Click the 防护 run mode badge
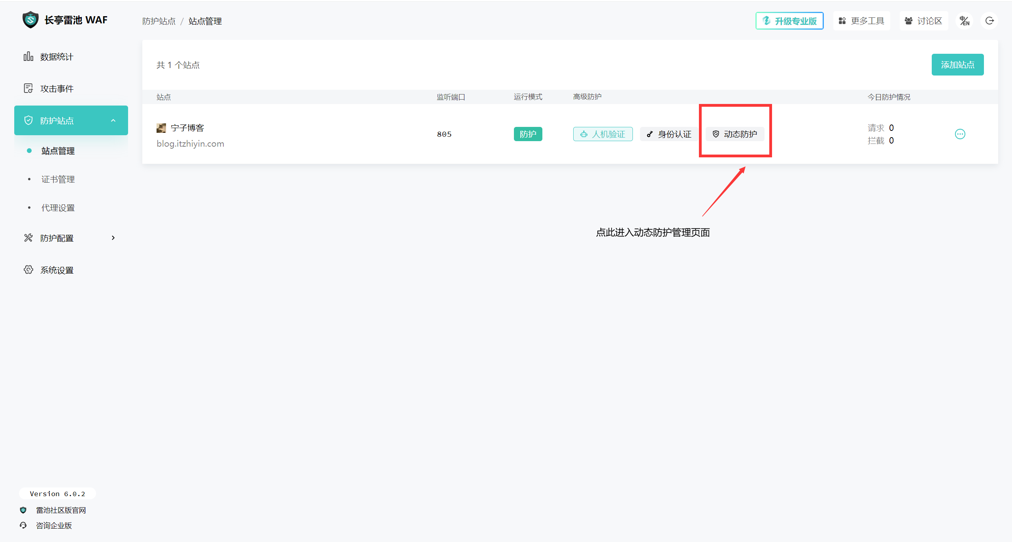Image resolution: width=1012 pixels, height=542 pixels. coord(528,134)
